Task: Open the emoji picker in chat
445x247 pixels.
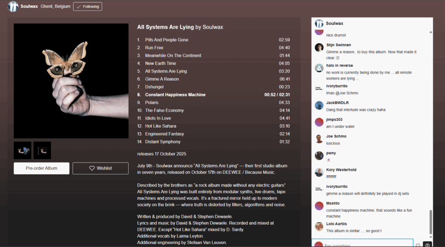Action: tap(418, 245)
